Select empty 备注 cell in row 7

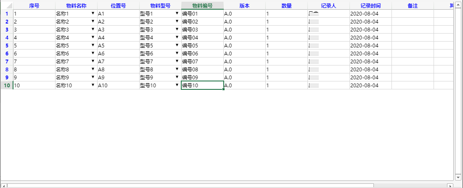(x=413, y=61)
